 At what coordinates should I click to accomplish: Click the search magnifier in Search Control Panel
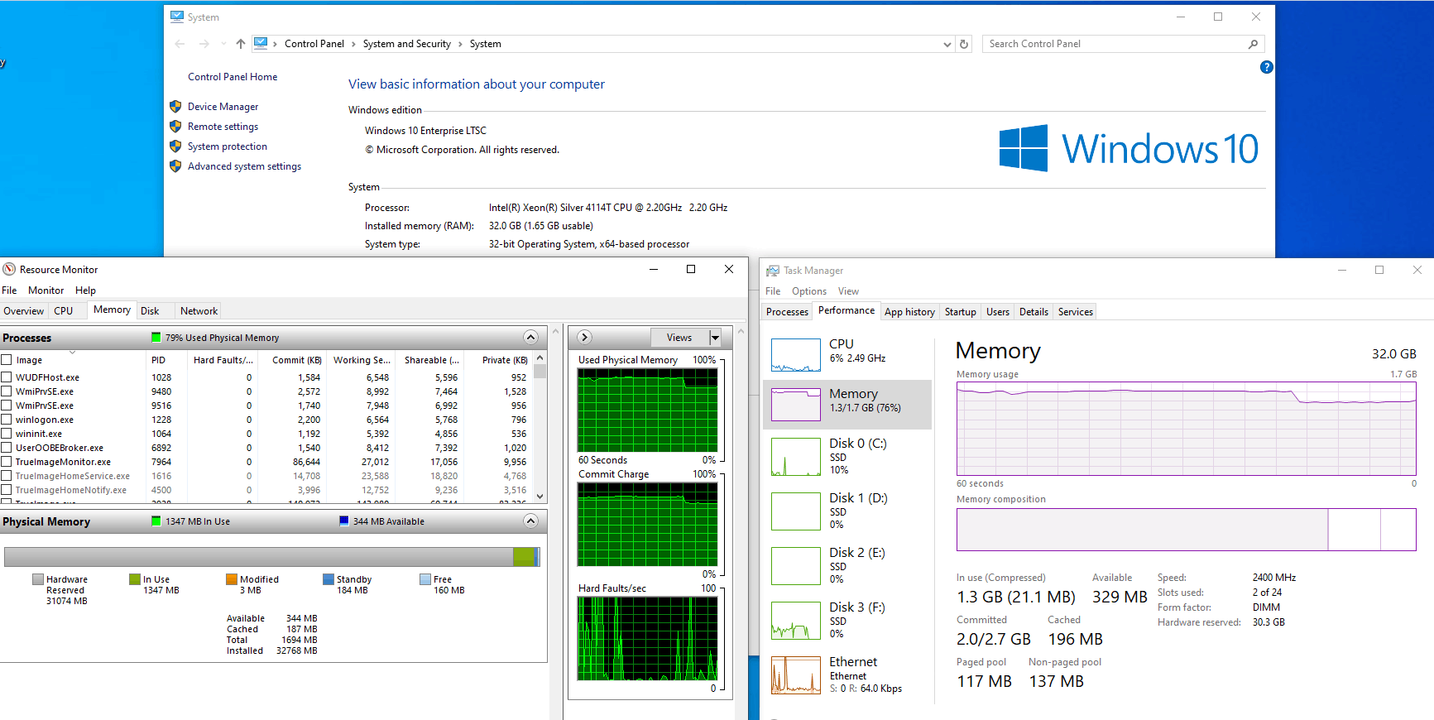1253,44
